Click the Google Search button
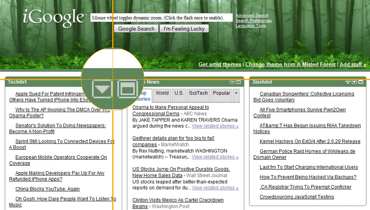Viewport: 370px width, 210px height. coord(136,29)
